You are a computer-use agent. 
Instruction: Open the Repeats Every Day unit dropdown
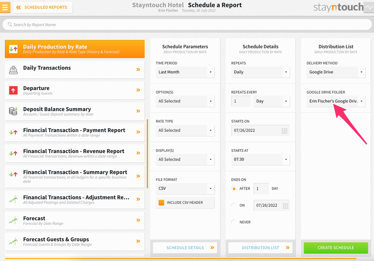pyautogui.click(x=272, y=101)
